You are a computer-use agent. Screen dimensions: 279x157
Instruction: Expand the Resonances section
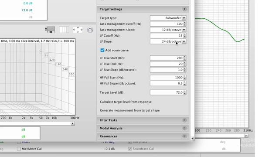pos(184,136)
